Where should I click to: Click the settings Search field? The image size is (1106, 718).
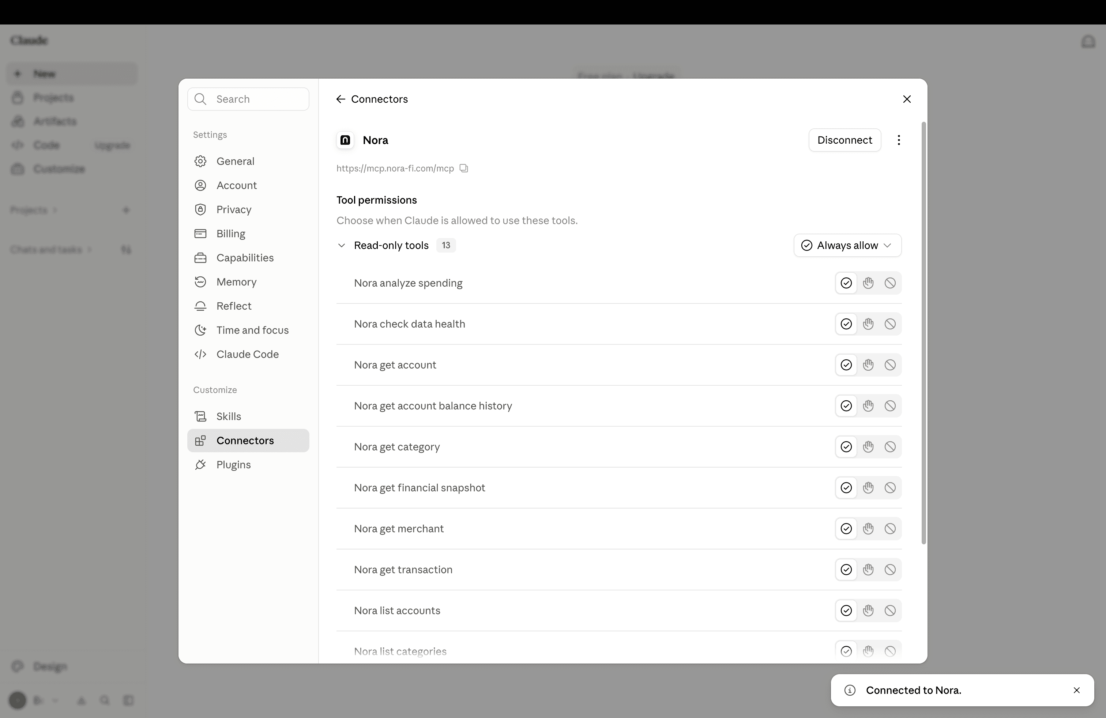[x=248, y=99]
